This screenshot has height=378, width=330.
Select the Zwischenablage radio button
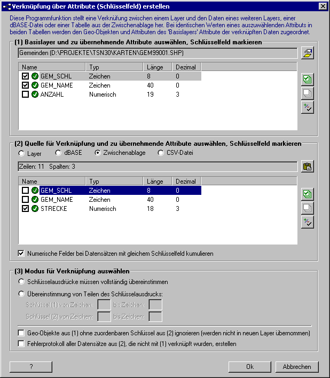(x=98, y=153)
